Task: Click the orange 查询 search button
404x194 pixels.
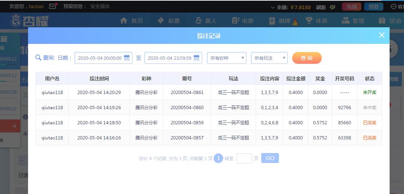Action: click(307, 58)
